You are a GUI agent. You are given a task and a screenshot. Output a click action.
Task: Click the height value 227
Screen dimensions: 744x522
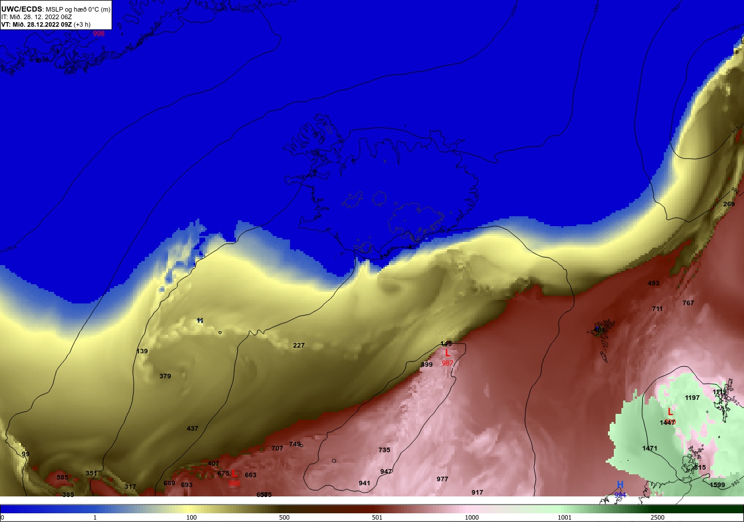(x=299, y=345)
